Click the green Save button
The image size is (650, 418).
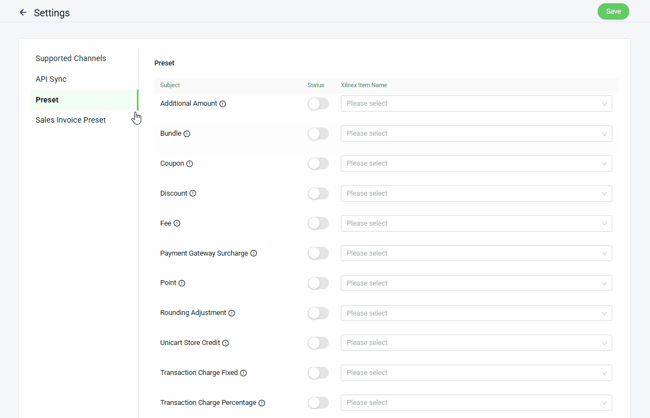point(613,11)
